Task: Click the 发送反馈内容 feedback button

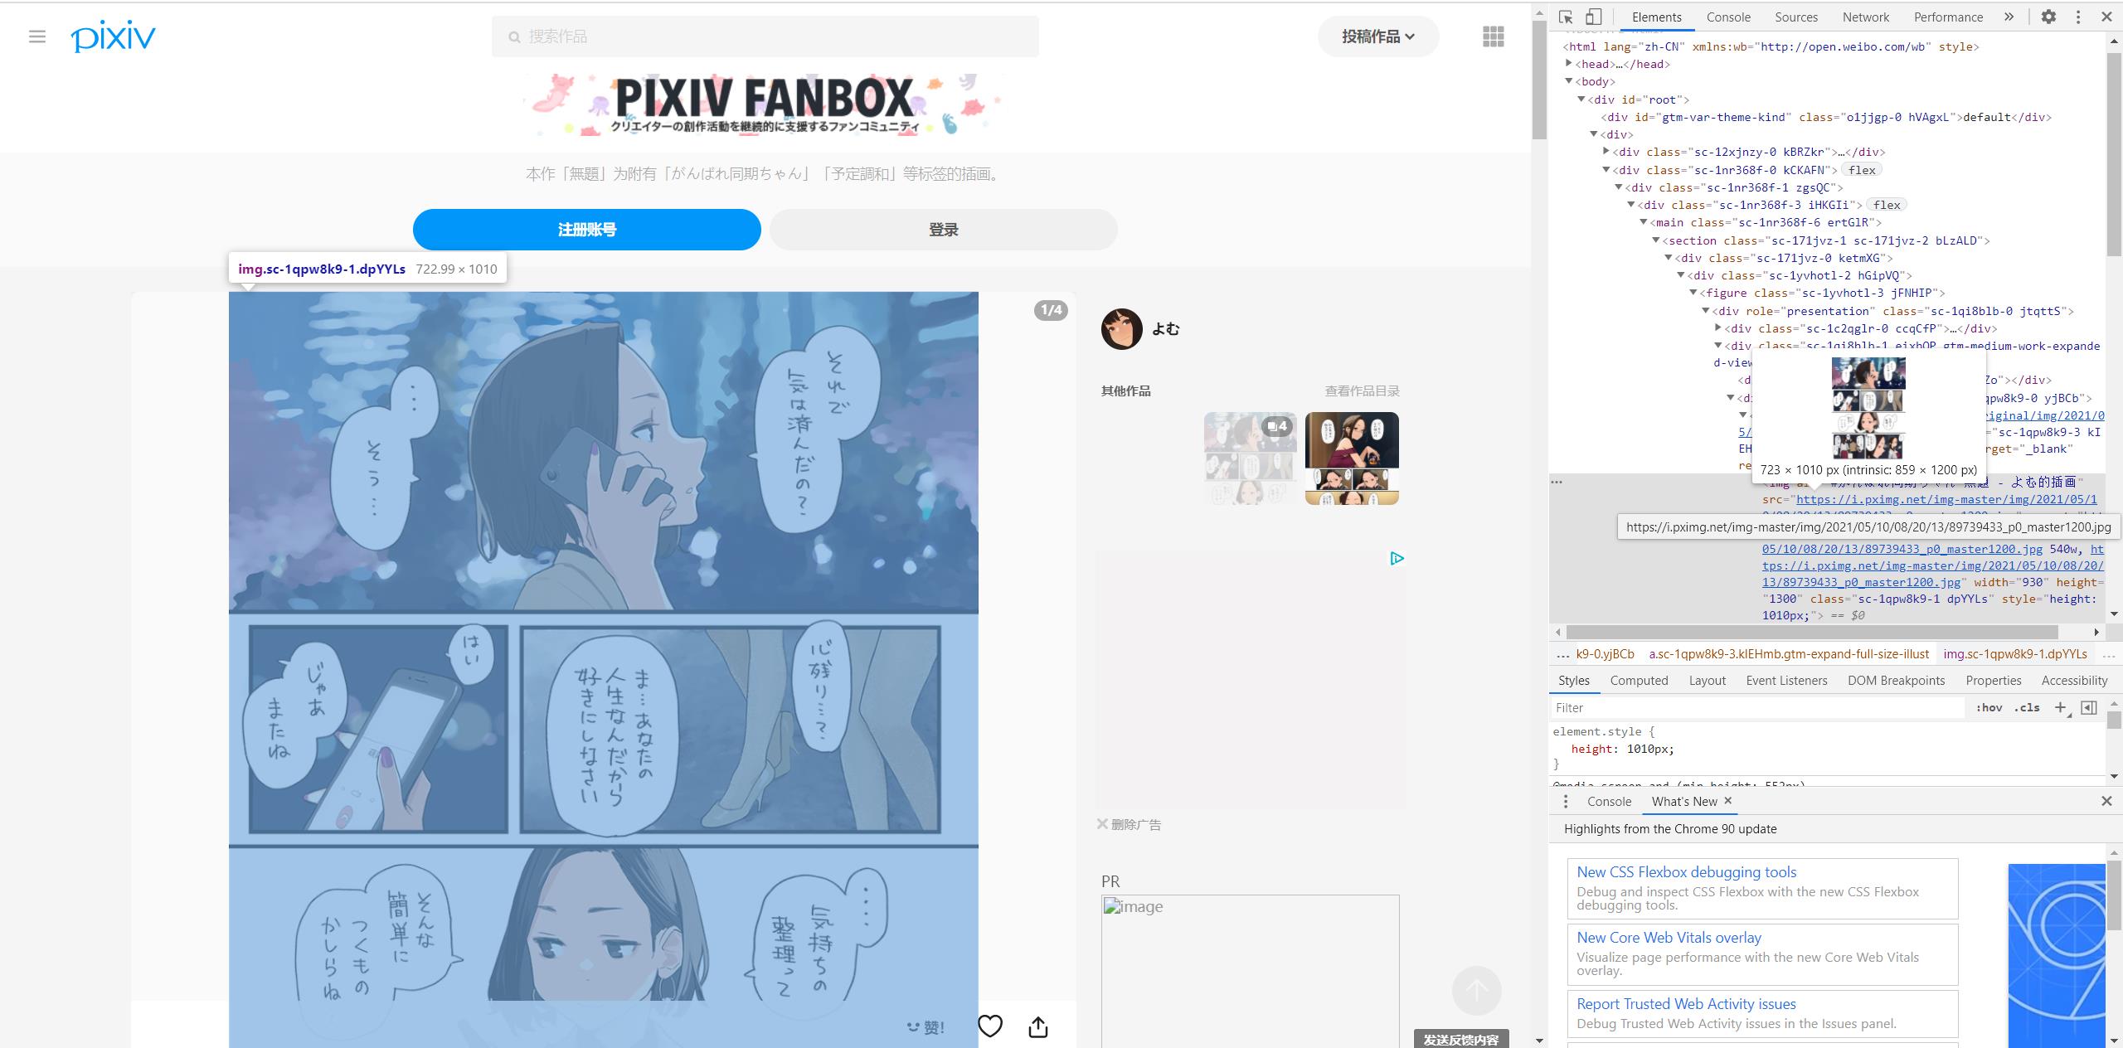Action: click(x=1460, y=1039)
